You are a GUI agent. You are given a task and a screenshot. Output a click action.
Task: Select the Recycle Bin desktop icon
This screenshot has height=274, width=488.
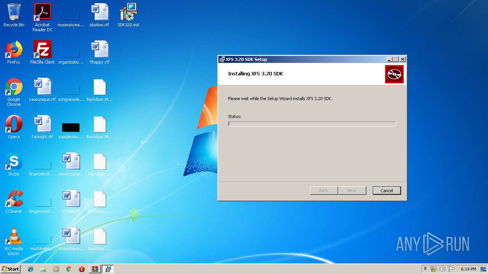click(14, 15)
